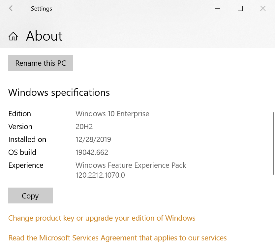Select the Windows 10 Enterprise edition text
This screenshot has height=250, width=275.
112,114
